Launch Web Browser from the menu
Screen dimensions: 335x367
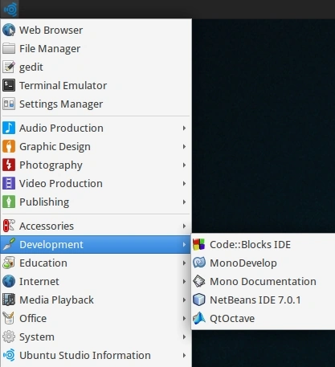[x=96, y=30]
